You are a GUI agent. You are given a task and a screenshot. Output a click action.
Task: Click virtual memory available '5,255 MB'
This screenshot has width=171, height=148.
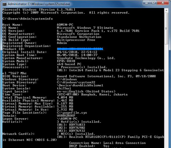click(x=65, y=107)
